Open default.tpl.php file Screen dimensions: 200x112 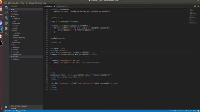coord(20,38)
